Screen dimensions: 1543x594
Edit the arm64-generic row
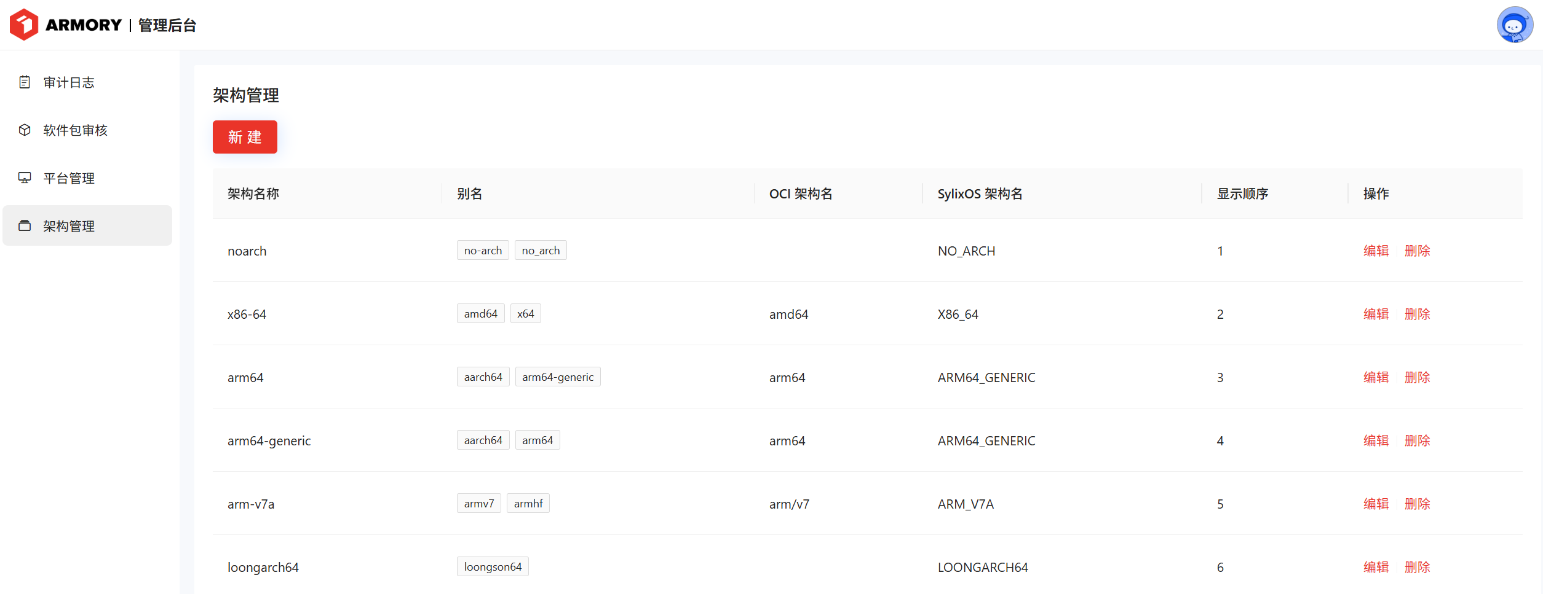coord(1376,440)
